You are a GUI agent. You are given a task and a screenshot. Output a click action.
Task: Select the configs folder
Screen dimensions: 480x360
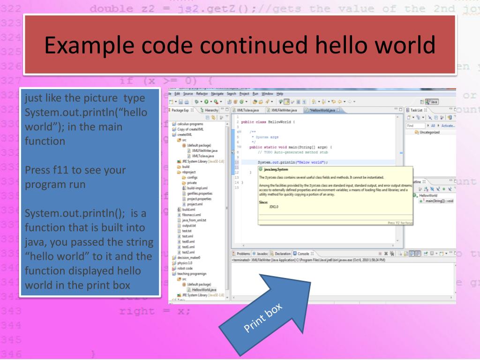click(190, 177)
